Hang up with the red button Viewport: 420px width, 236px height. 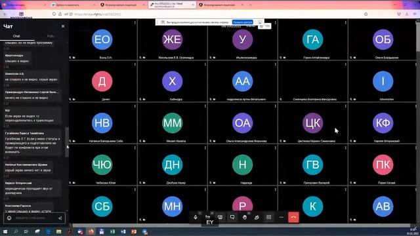pos(293,217)
